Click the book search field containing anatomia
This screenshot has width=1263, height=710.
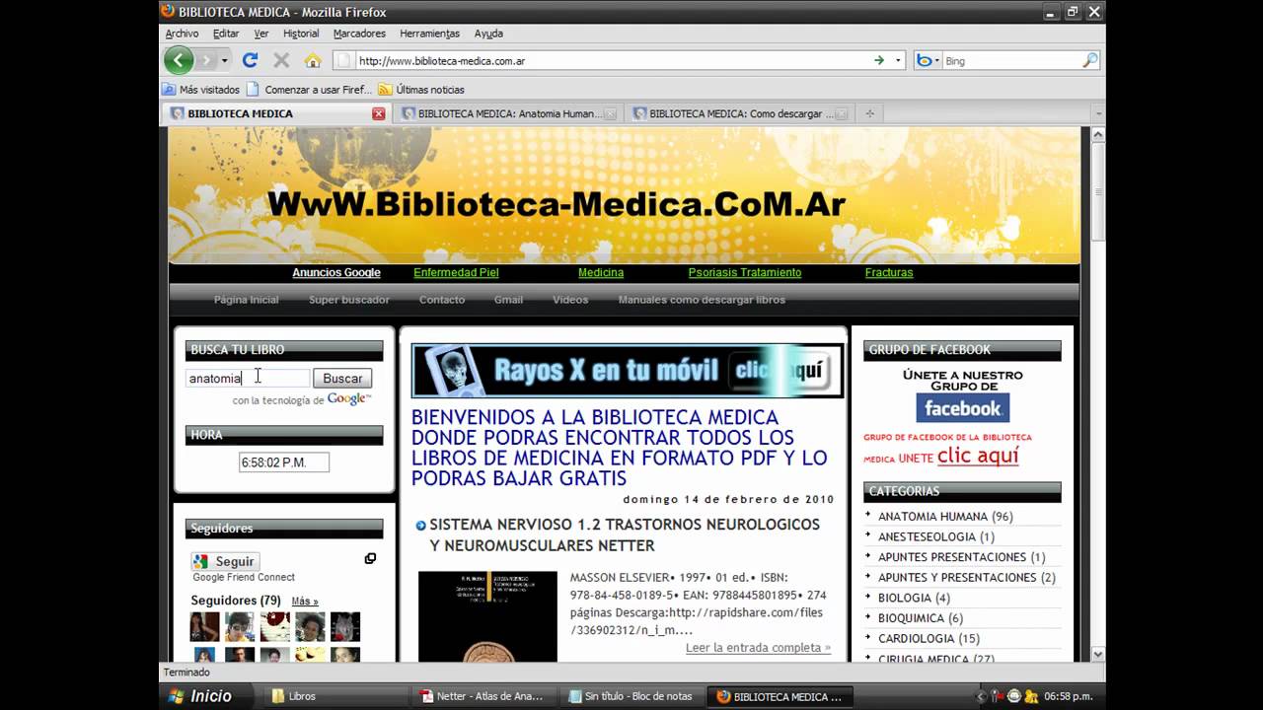248,379
